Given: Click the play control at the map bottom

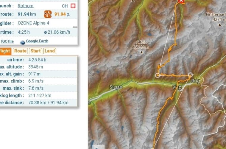Looking at the screenshot, I should click(x=98, y=147).
